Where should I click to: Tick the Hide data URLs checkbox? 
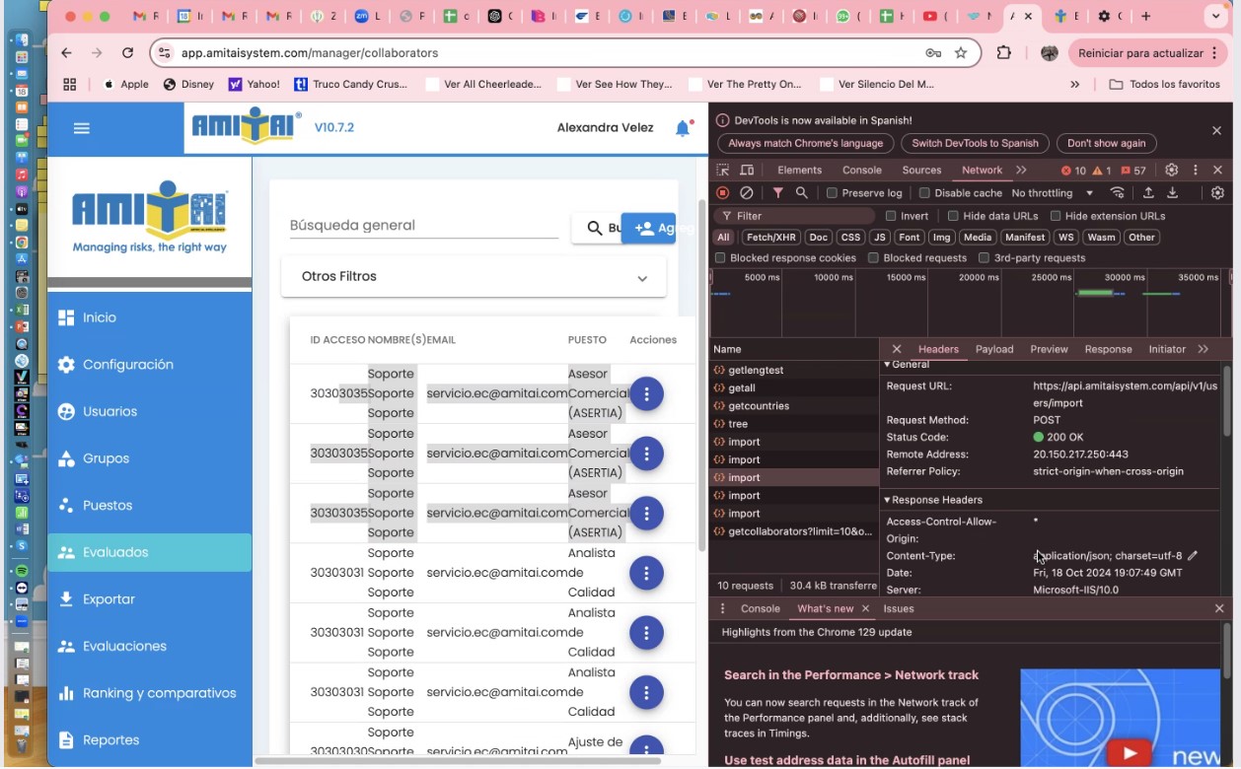pyautogui.click(x=953, y=216)
